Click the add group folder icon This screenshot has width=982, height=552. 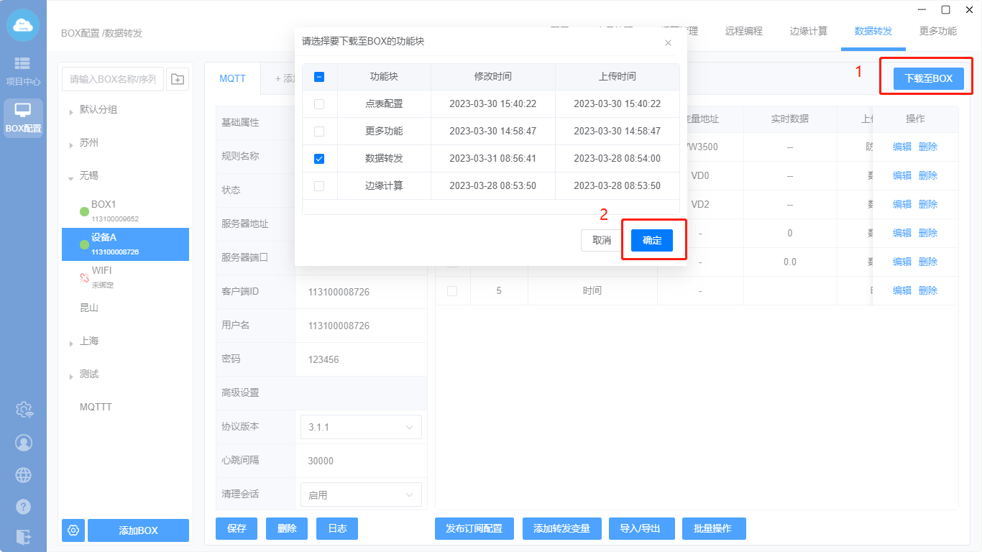coord(178,79)
